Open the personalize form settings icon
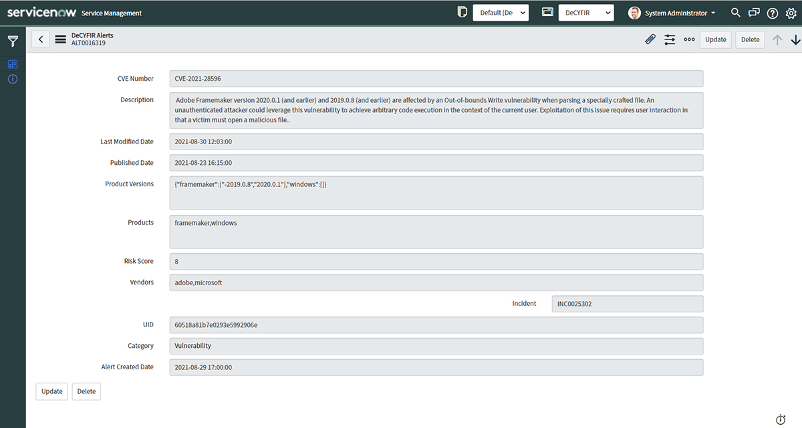Viewport: 802px width, 428px height. coord(670,39)
